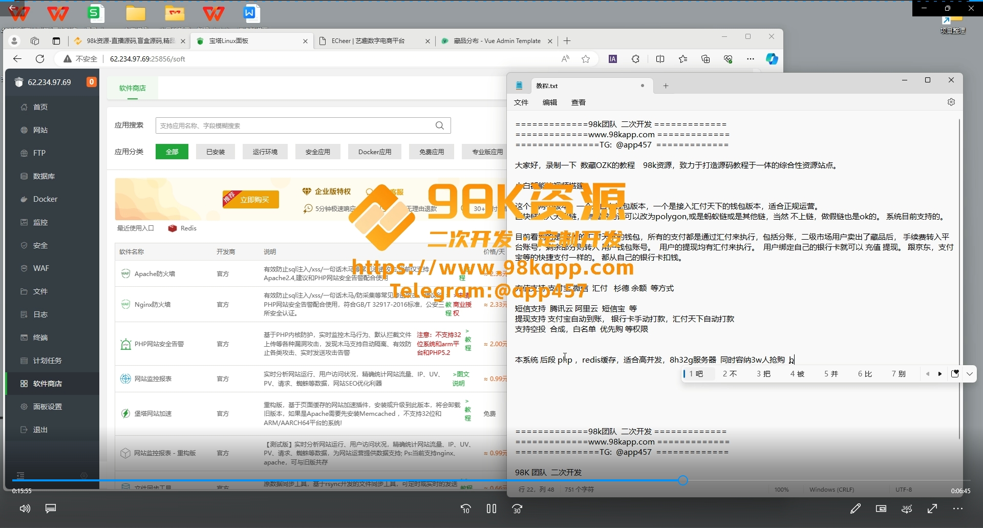Click the video progress slider handle
The width and height of the screenshot is (983, 528).
click(683, 480)
